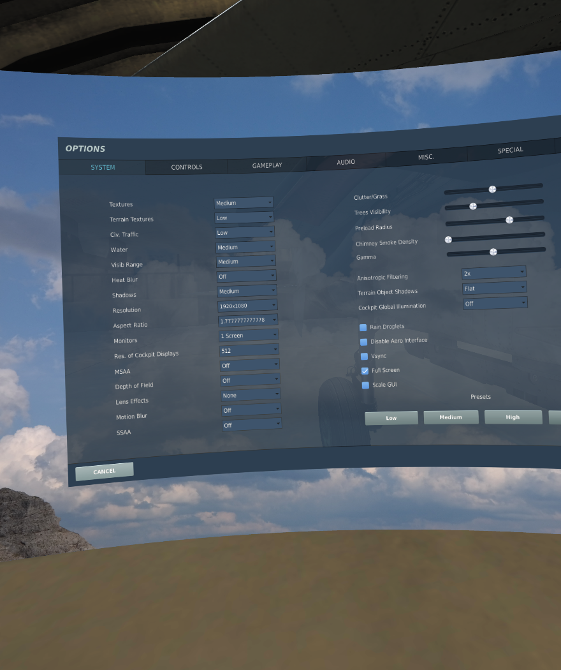Enable the Scale GUI checkbox
The image size is (561, 670).
pos(365,385)
